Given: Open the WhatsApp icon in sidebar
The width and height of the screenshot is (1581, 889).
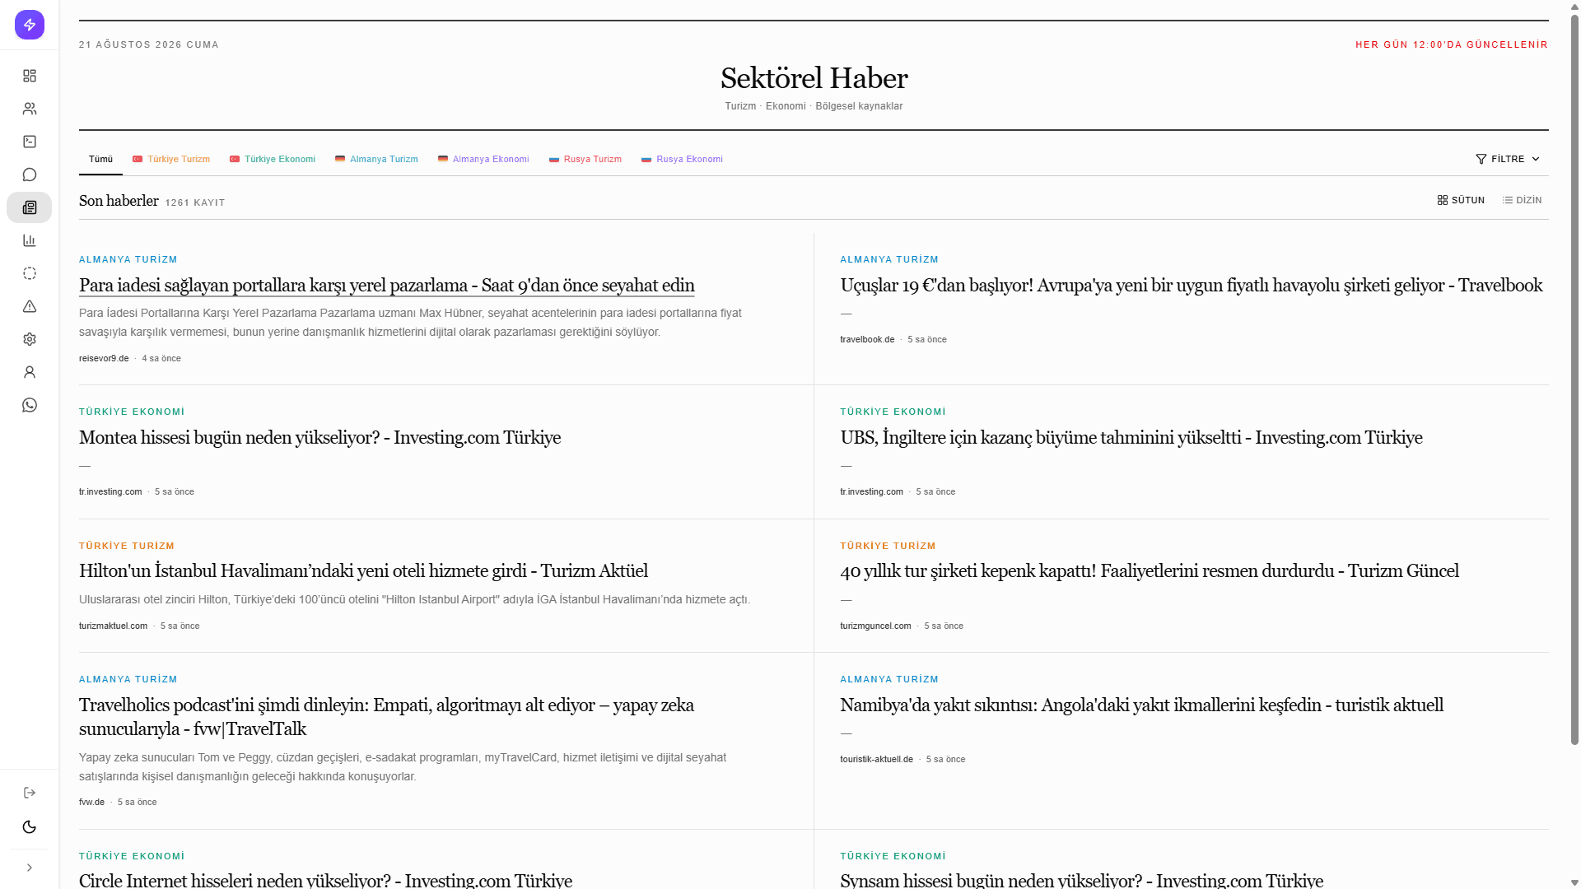Looking at the screenshot, I should point(30,405).
